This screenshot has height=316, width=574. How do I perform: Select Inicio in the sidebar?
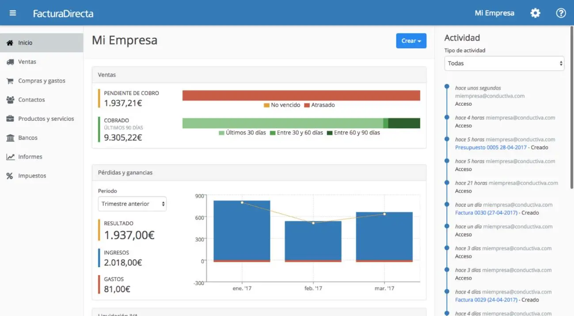pos(25,43)
